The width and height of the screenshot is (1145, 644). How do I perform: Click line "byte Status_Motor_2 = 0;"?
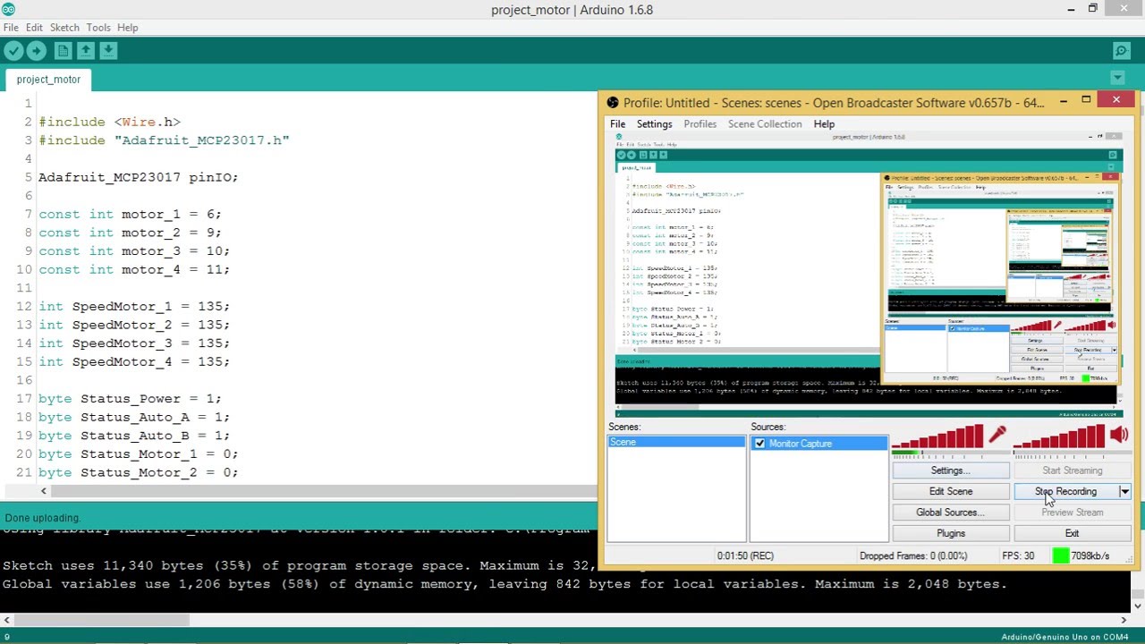point(139,472)
